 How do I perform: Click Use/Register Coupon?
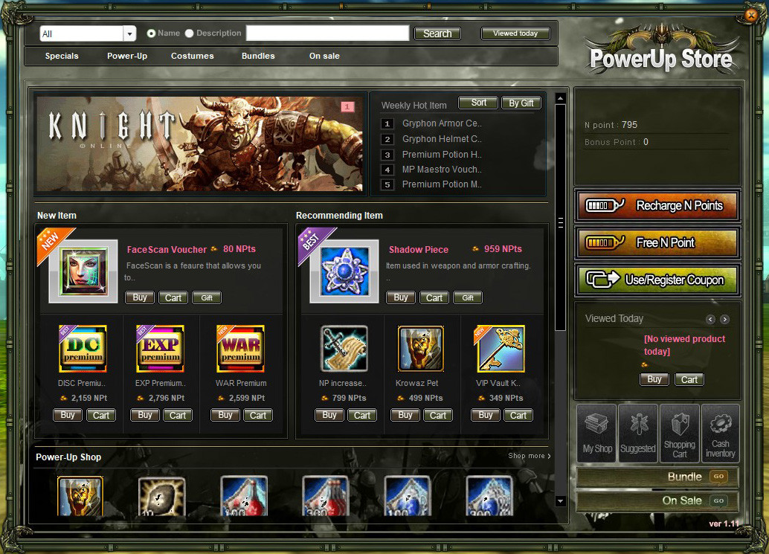[x=657, y=280]
